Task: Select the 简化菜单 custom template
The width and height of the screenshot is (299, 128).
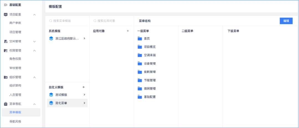Action: point(67,103)
